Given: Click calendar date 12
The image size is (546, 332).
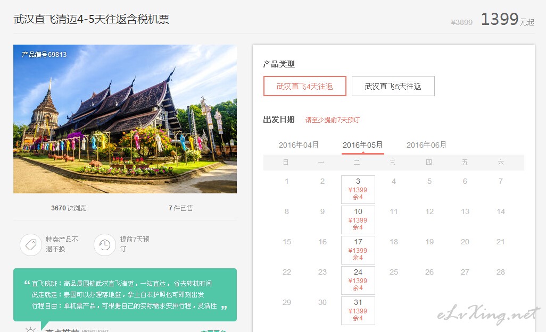Looking at the screenshot, I should pyautogui.click(x=429, y=211).
